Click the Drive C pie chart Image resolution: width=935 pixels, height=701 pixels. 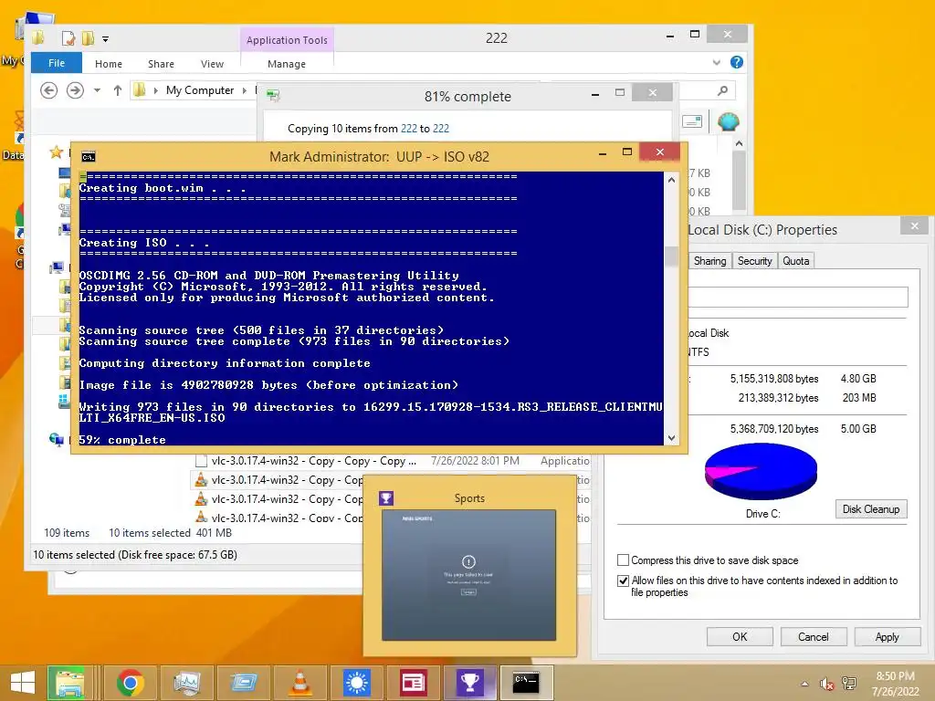click(x=761, y=471)
